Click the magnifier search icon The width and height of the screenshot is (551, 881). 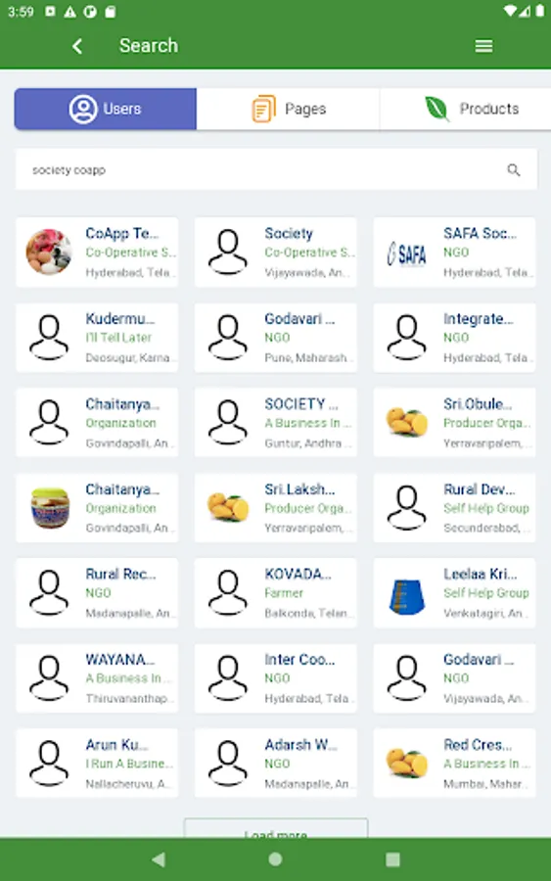pyautogui.click(x=514, y=169)
